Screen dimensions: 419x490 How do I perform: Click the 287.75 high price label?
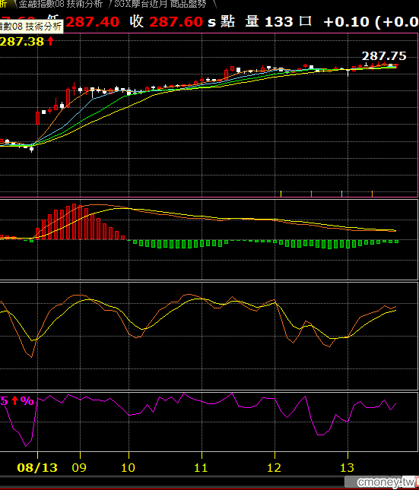(384, 56)
